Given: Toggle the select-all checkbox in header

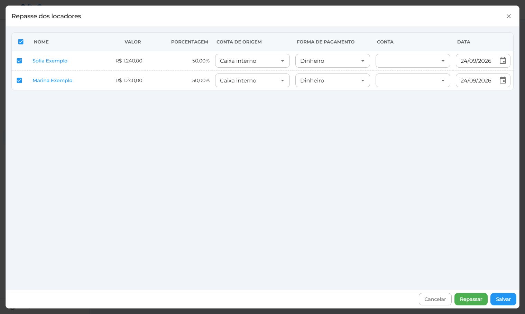Looking at the screenshot, I should click(x=21, y=42).
